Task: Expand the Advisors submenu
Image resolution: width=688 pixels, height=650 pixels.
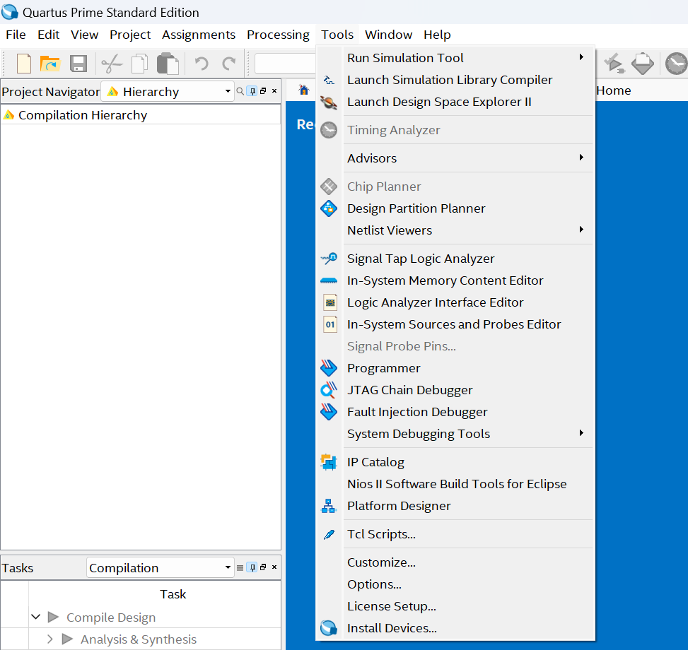Action: click(x=455, y=158)
